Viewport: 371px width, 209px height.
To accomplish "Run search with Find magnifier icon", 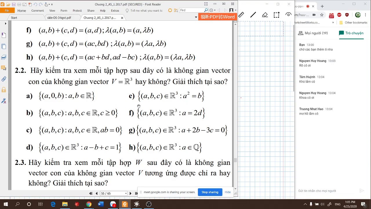I will click(x=206, y=10).
